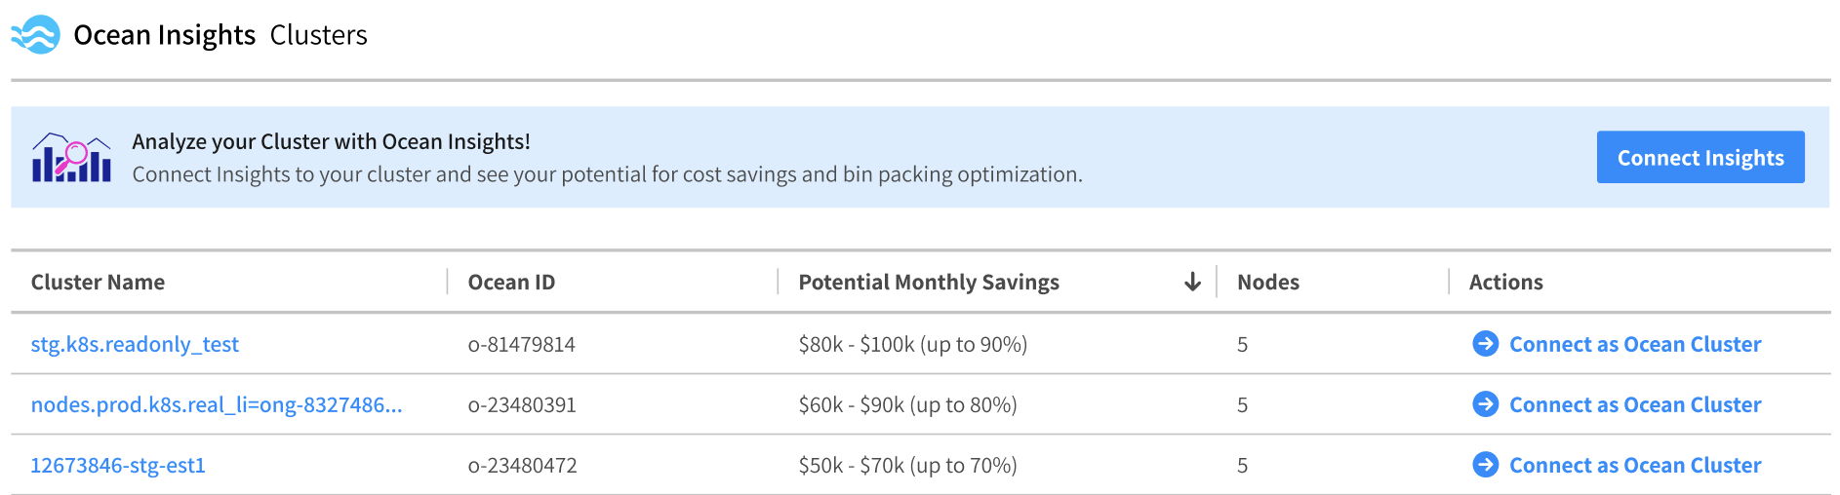Viewport: 1840px width, 495px height.
Task: Click the Actions column header
Action: [1505, 283]
